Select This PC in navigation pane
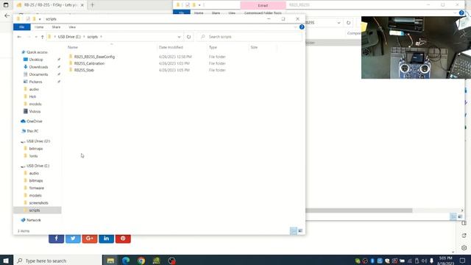 pyautogui.click(x=32, y=131)
